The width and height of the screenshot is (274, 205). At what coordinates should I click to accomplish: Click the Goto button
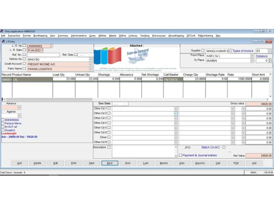(x=182, y=163)
